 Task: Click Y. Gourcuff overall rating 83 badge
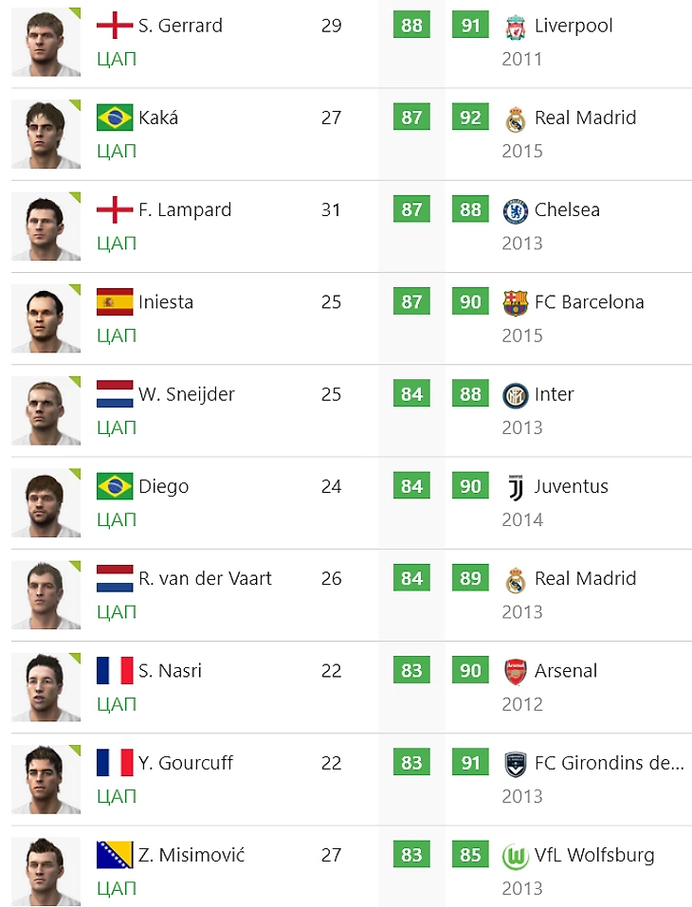point(411,762)
